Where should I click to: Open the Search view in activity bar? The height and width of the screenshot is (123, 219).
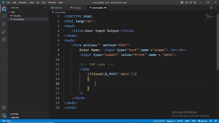(x=4, y=16)
